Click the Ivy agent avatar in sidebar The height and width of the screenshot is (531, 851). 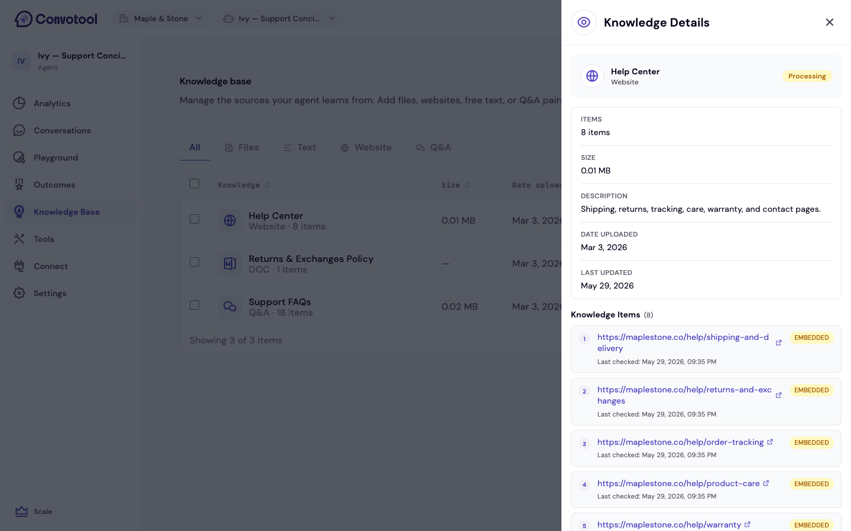21,61
